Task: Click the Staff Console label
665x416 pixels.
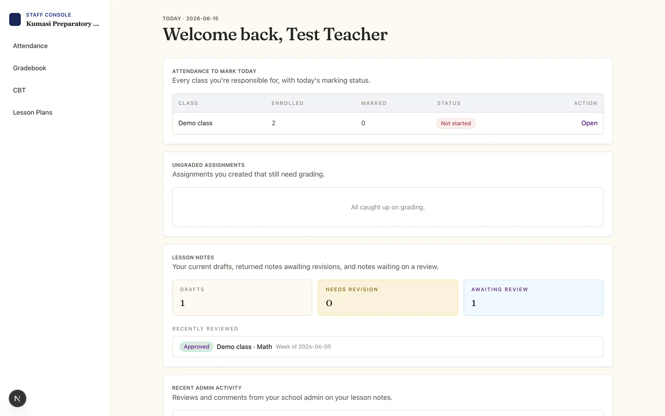Action: pyautogui.click(x=49, y=15)
